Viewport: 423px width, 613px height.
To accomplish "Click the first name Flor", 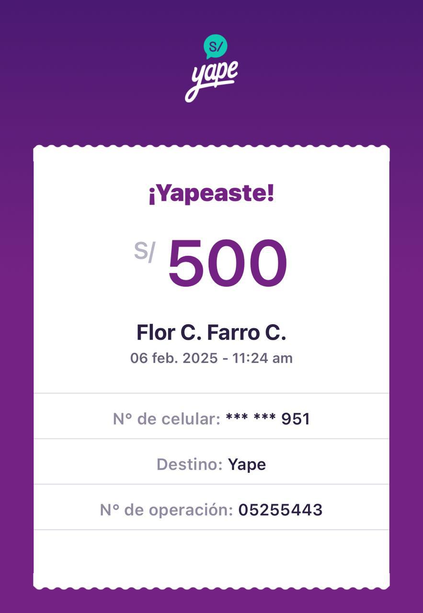I will (156, 332).
